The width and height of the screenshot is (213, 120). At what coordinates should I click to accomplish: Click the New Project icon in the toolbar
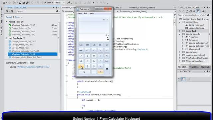(x=14, y=3)
